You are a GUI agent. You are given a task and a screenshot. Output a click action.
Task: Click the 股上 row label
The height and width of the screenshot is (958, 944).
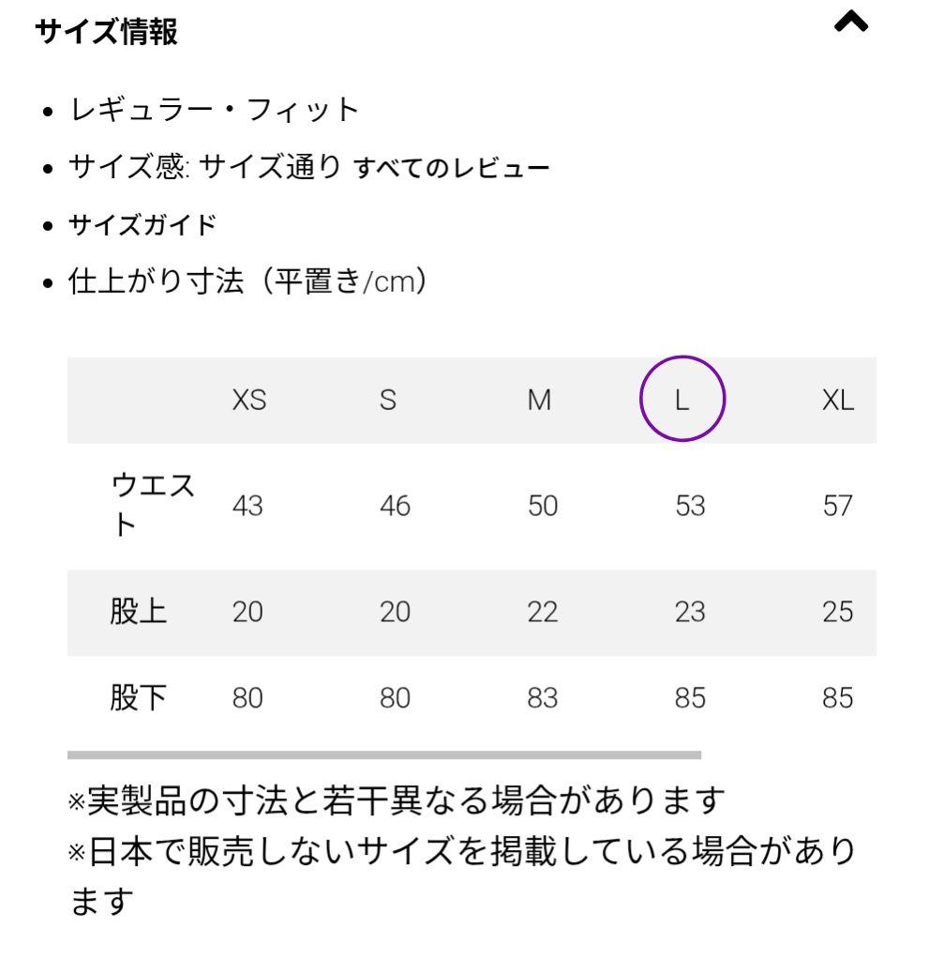tap(141, 613)
